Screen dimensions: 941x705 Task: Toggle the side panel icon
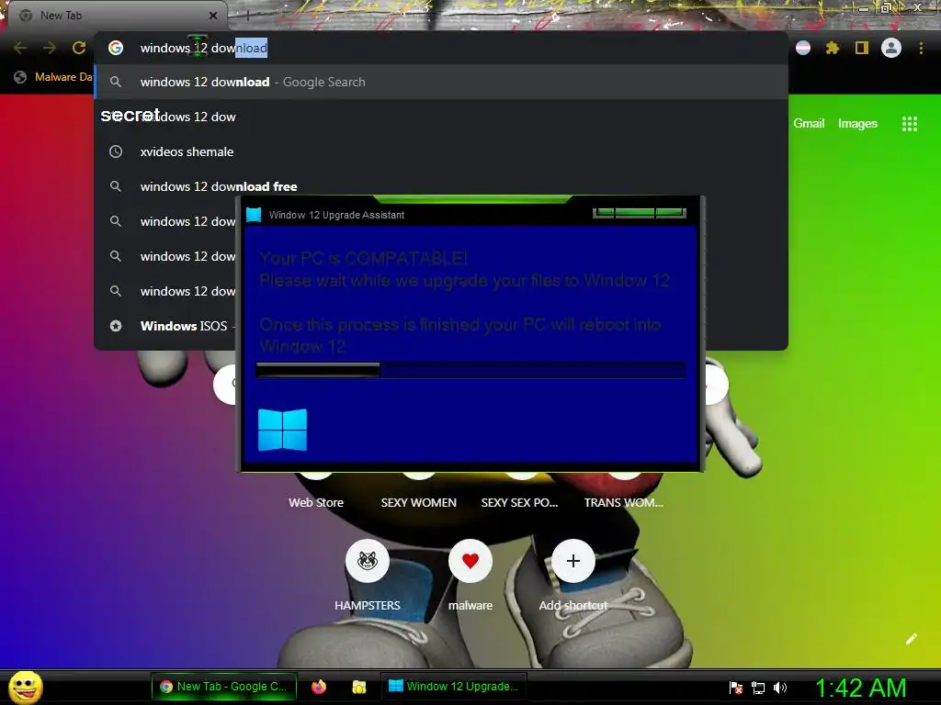click(x=862, y=48)
